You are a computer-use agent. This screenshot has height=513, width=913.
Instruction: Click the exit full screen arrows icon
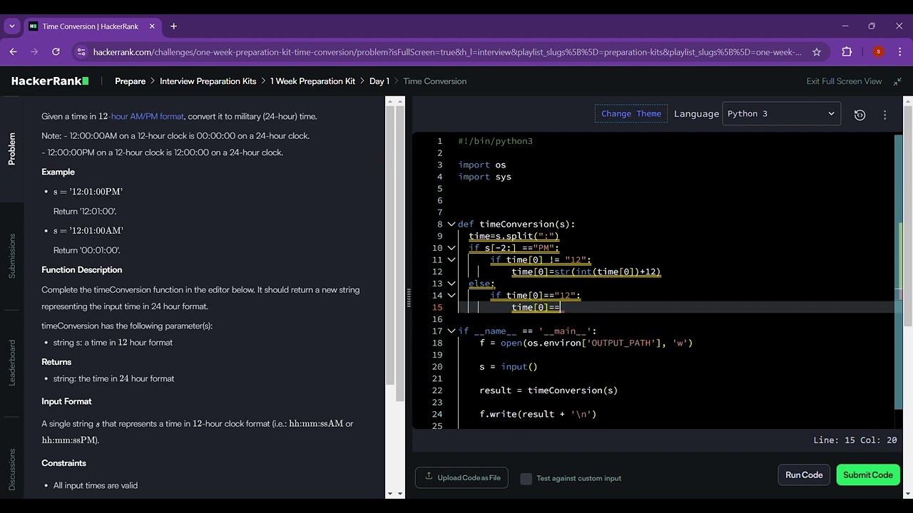click(897, 81)
